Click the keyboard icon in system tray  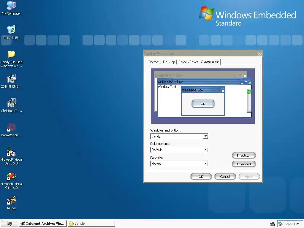point(272,224)
